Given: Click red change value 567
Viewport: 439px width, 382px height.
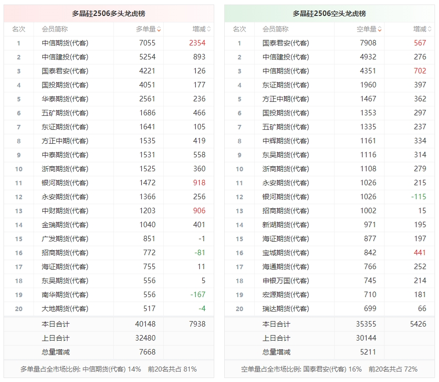Looking at the screenshot, I should click(x=420, y=43).
